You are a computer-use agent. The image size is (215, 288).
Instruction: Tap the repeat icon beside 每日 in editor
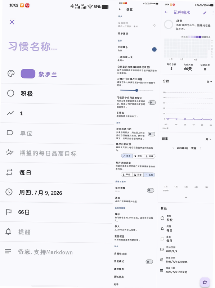click(x=9, y=172)
